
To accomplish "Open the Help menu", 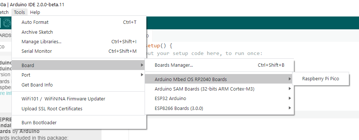I will (35, 12).
